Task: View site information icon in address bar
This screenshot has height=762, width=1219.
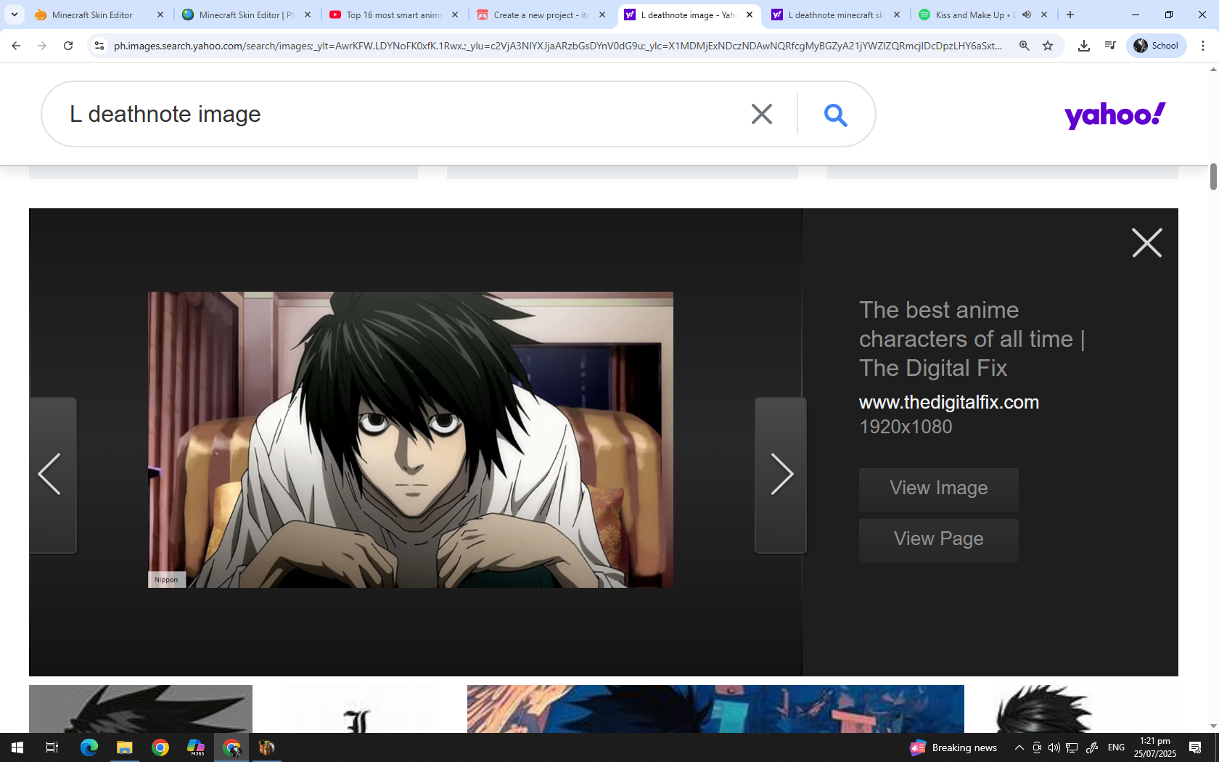Action: [x=99, y=46]
